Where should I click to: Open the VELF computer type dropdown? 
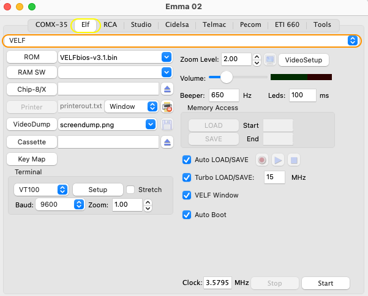(352, 40)
